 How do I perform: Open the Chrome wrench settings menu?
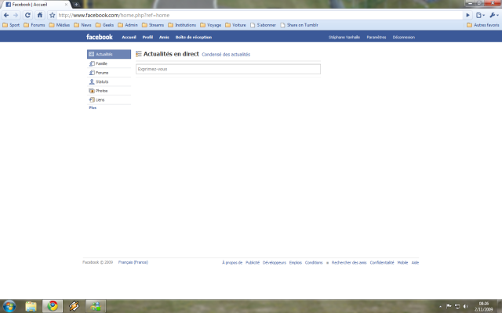coord(494,15)
